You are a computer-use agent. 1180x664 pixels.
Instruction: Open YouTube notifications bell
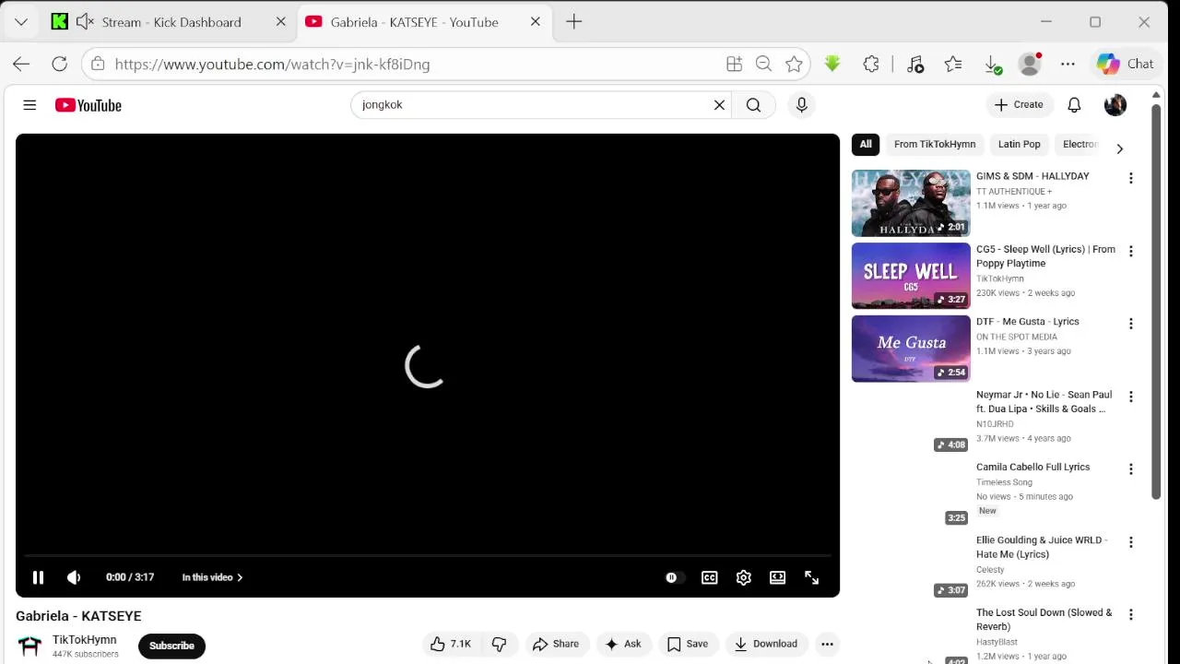click(1074, 105)
